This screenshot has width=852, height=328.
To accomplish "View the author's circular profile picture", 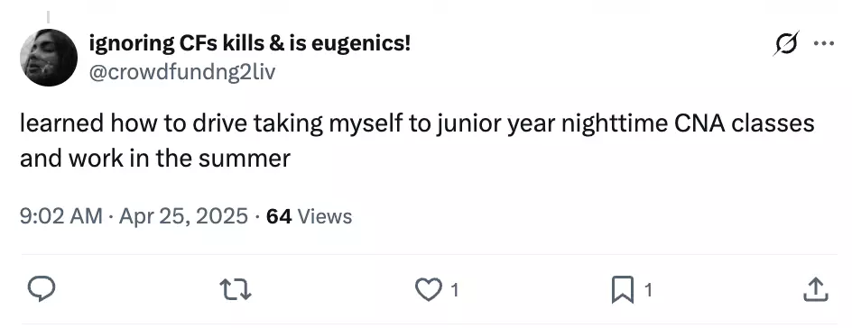I will 49,58.
